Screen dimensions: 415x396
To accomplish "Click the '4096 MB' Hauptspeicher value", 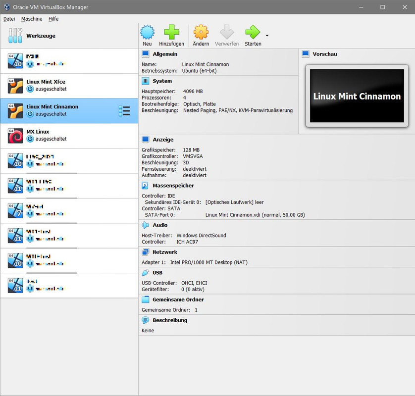I will [x=193, y=91].
